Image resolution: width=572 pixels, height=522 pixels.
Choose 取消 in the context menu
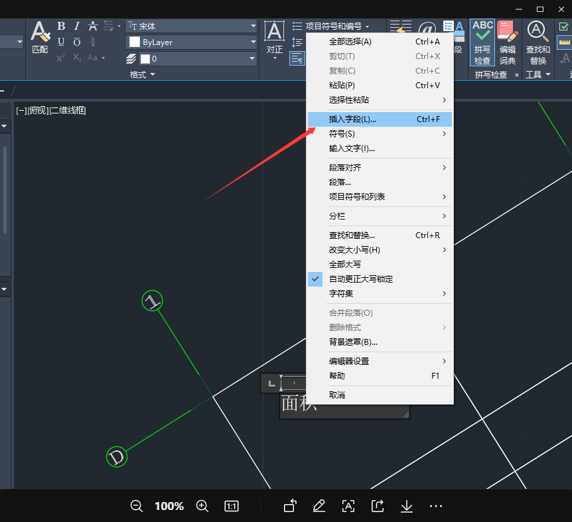coord(380,395)
